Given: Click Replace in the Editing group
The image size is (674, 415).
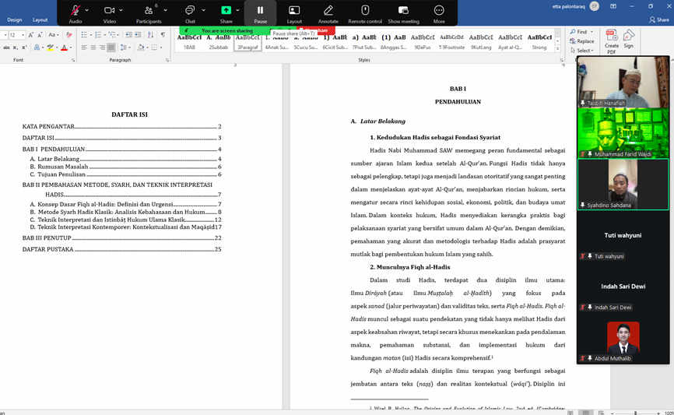Looking at the screenshot, I should click(581, 41).
